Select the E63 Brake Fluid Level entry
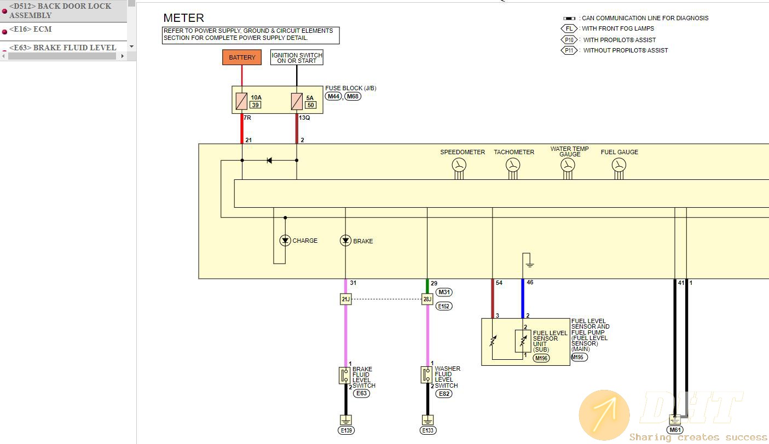Viewport: 769px width, 444px height. tap(63, 47)
